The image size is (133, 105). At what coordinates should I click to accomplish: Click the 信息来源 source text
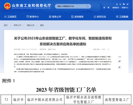click(48, 49)
